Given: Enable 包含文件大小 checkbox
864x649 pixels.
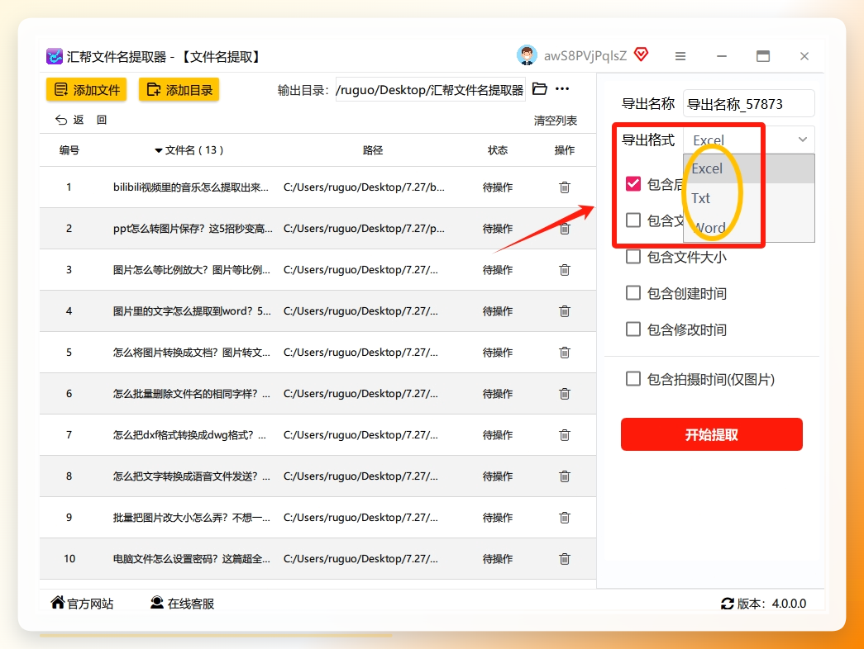Looking at the screenshot, I should pyautogui.click(x=633, y=257).
